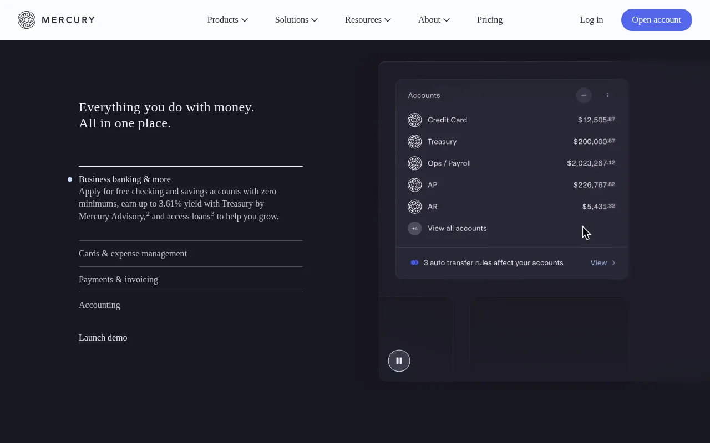Expand the Products dropdown menu
The image size is (710, 443).
coord(227,20)
